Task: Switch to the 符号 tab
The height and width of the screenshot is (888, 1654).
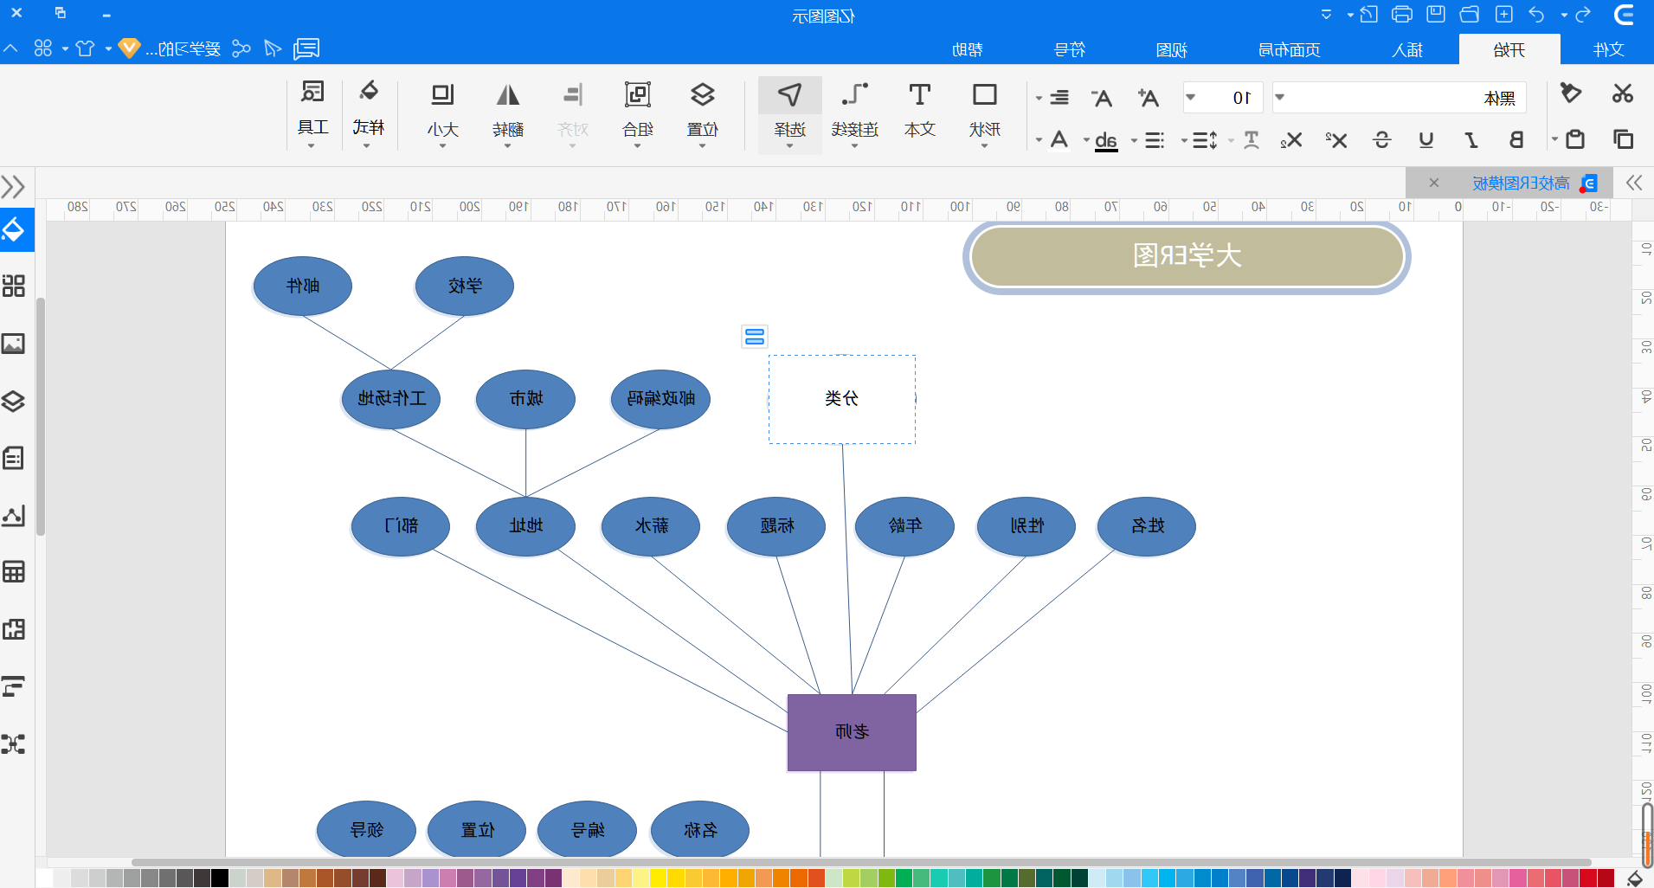Action: pos(1070,49)
